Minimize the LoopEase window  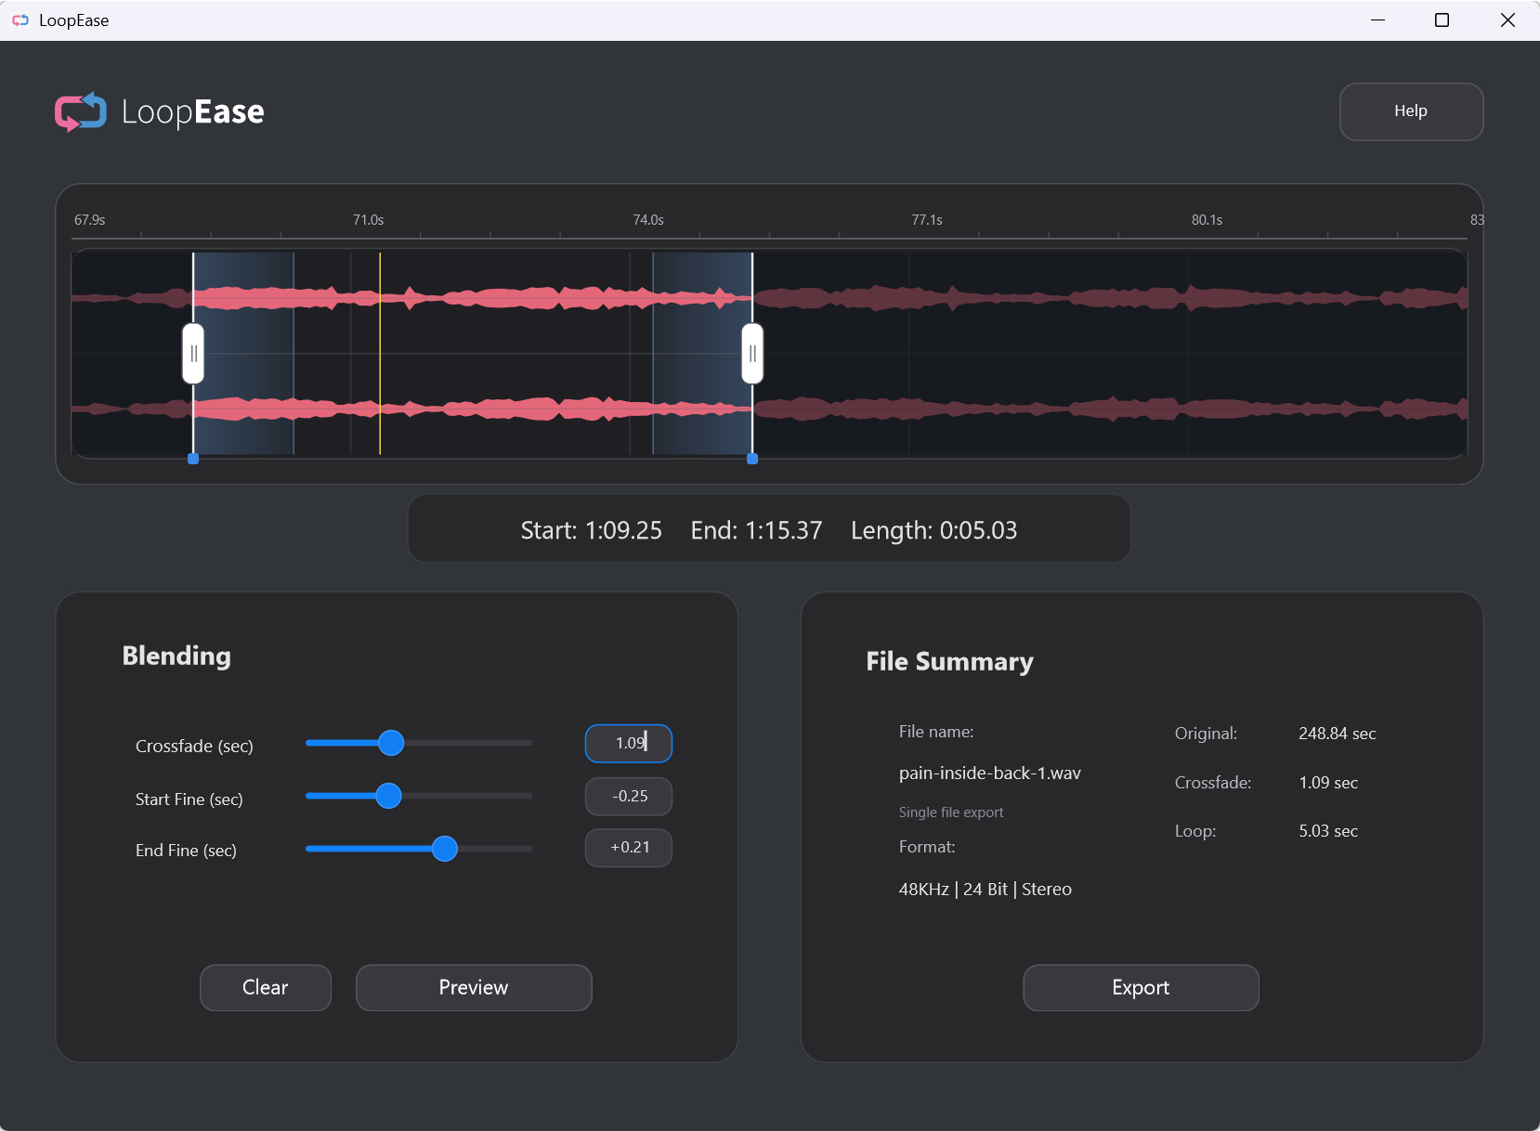coord(1377,20)
